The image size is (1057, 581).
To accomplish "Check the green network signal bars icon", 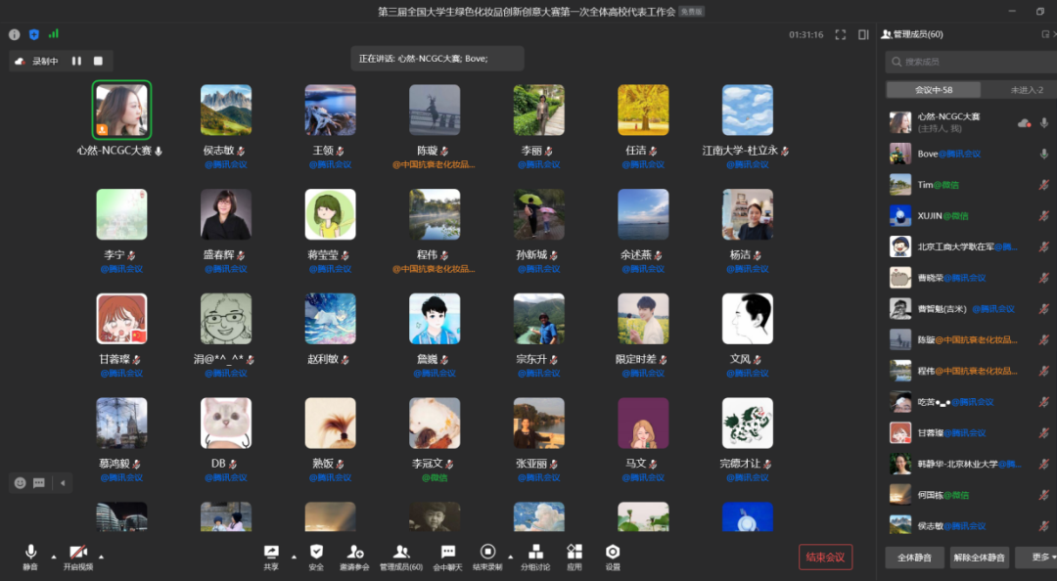I will (x=53, y=33).
